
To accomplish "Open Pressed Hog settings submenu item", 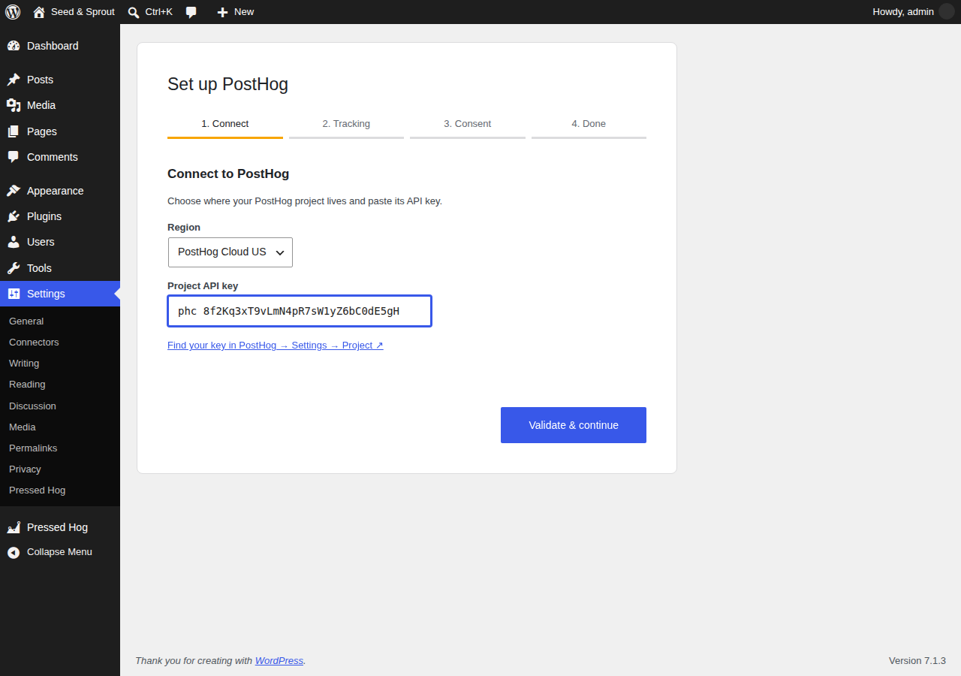I will [x=38, y=490].
